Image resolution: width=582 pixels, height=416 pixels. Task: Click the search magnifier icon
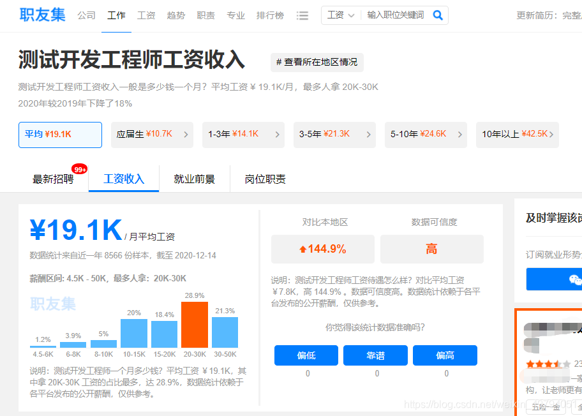pyautogui.click(x=438, y=14)
